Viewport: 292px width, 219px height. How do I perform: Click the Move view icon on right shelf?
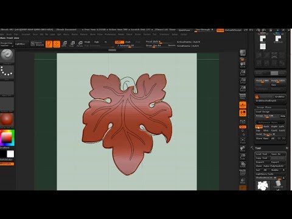coord(243,148)
